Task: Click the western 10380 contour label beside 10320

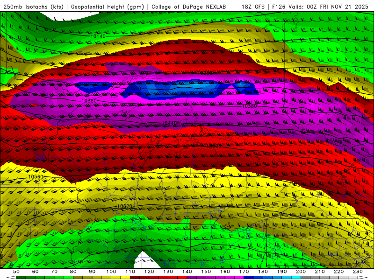Action: point(89,101)
